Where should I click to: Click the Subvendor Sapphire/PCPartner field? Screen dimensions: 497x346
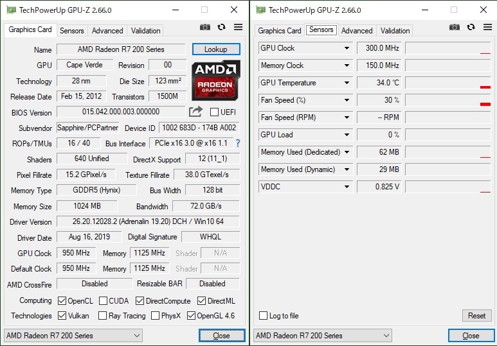(88, 128)
